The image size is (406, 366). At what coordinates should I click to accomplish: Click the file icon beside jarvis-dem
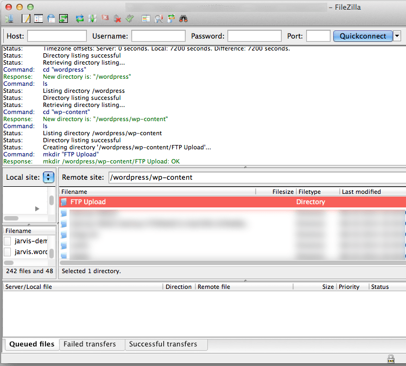point(8,241)
